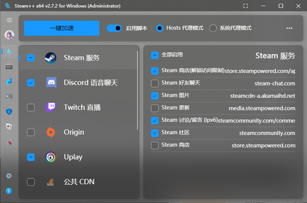
Task: Click the Steam logo icon
Action: point(51,58)
